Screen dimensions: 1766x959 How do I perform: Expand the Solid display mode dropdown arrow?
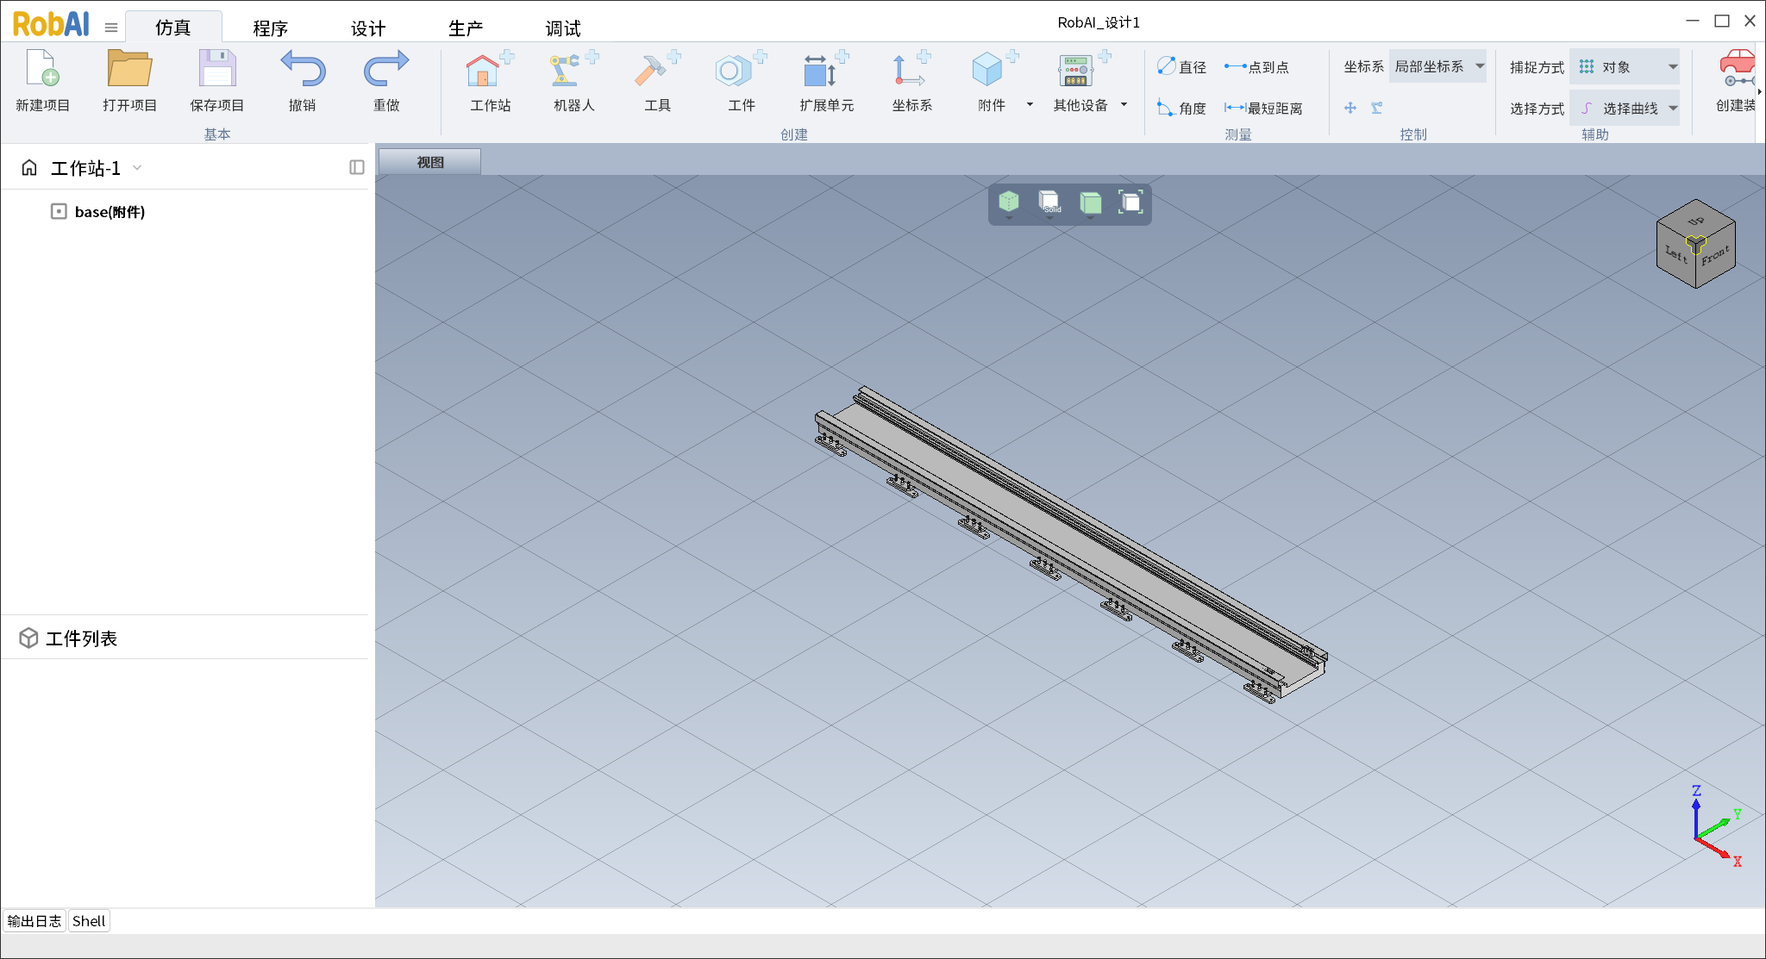coord(1049,218)
